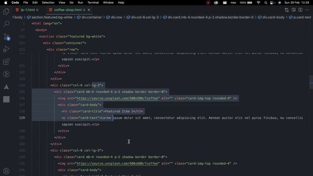The height and width of the screenshot is (176, 313).
Task: Open the Terminal menu
Action: tap(93, 2)
